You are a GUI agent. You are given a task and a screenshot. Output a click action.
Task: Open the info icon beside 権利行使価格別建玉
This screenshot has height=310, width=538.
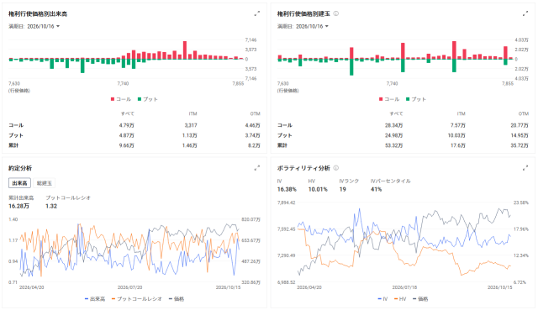point(336,13)
